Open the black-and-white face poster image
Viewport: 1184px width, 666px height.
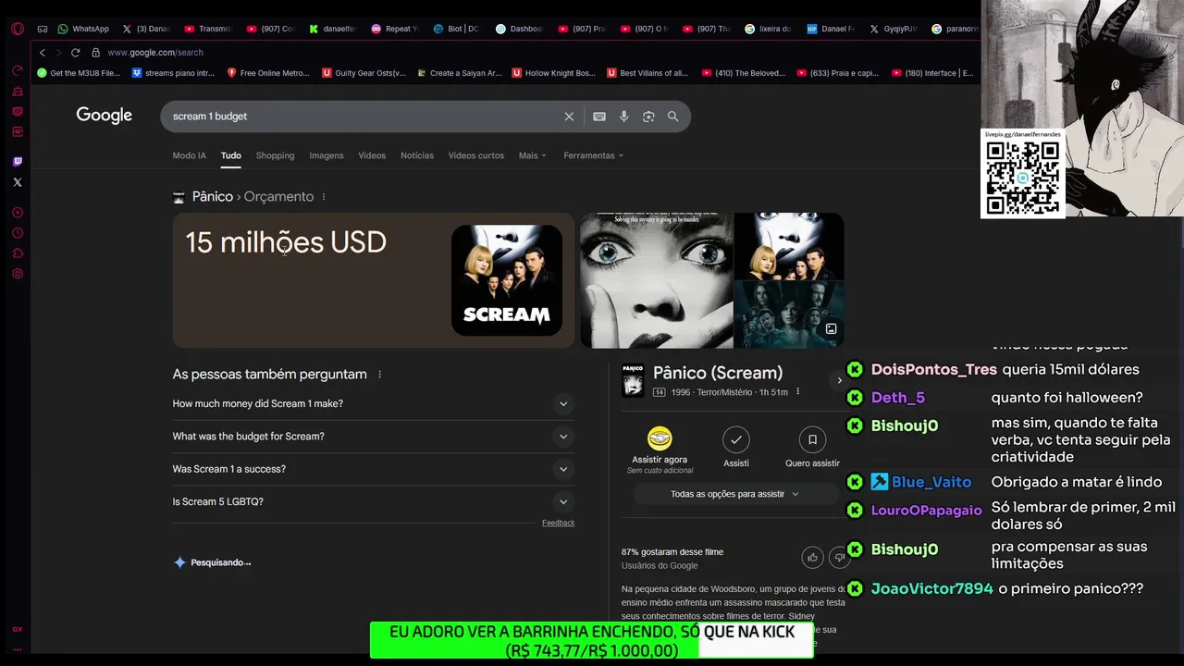pos(657,280)
